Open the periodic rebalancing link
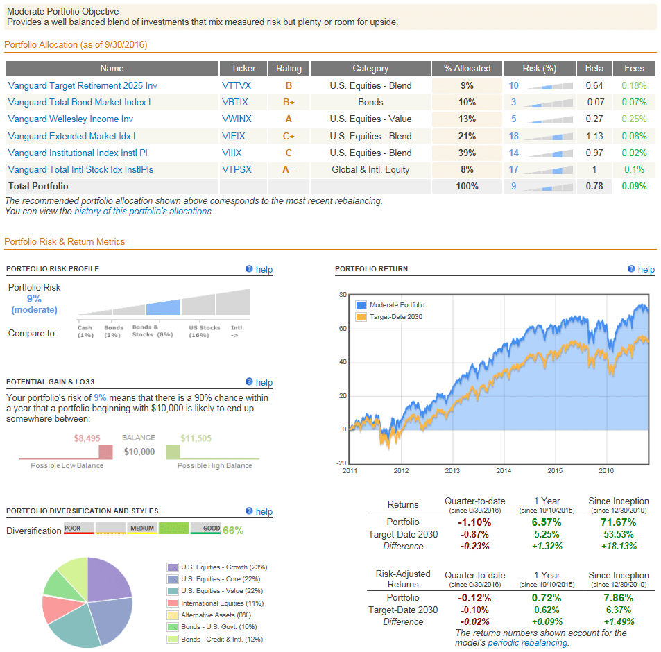The image size is (661, 652). point(527,643)
